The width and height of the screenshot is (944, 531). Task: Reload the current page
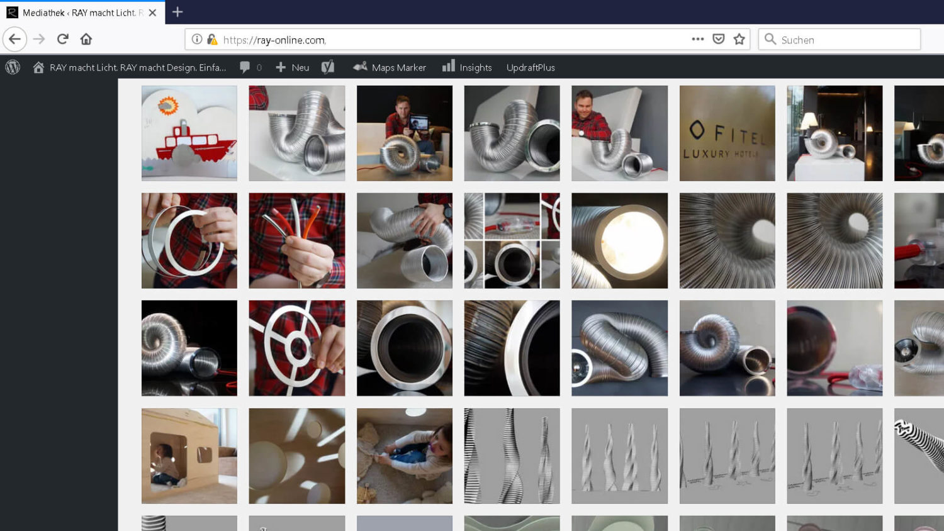(62, 39)
